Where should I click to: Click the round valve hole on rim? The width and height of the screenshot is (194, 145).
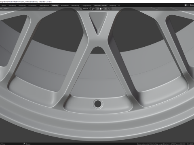[98, 104]
